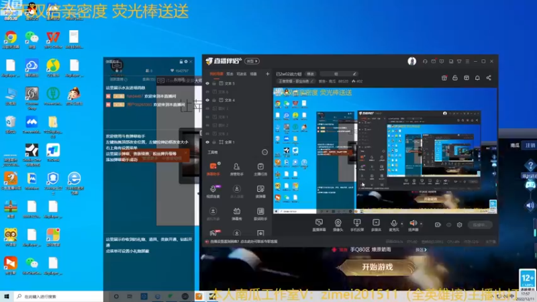The height and width of the screenshot is (302, 537).
Task: Show the hidden 文本 6 layer
Action: pyautogui.click(x=207, y=92)
